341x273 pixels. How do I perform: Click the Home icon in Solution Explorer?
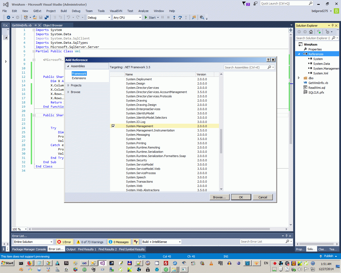[311, 32]
